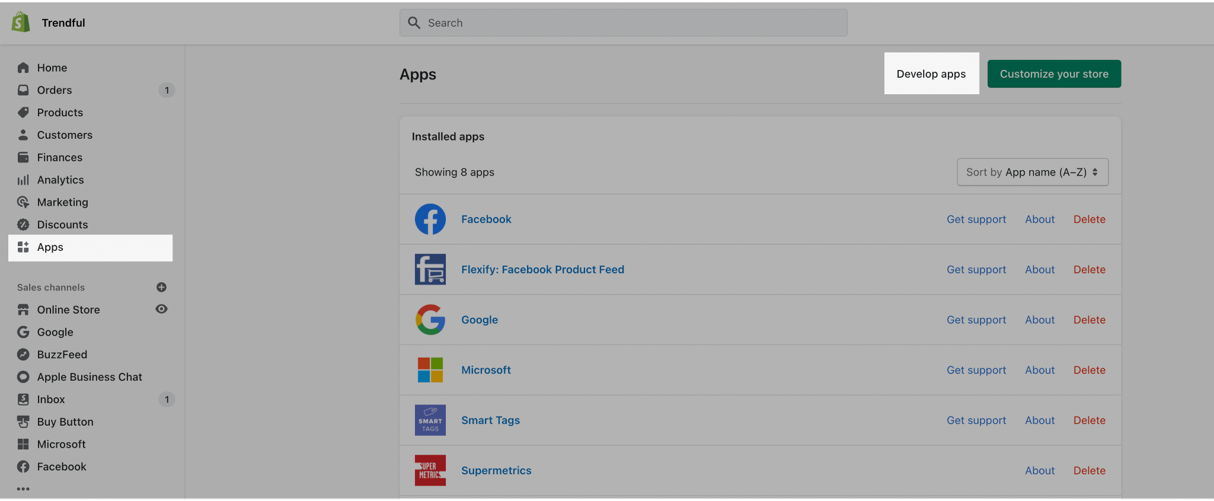Open About for Supermetrics
The height and width of the screenshot is (501, 1214).
point(1040,471)
